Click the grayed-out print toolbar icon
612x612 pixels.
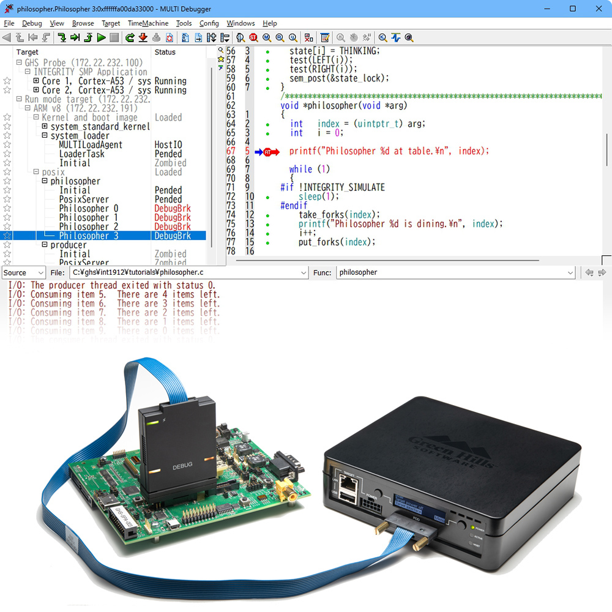click(x=156, y=37)
